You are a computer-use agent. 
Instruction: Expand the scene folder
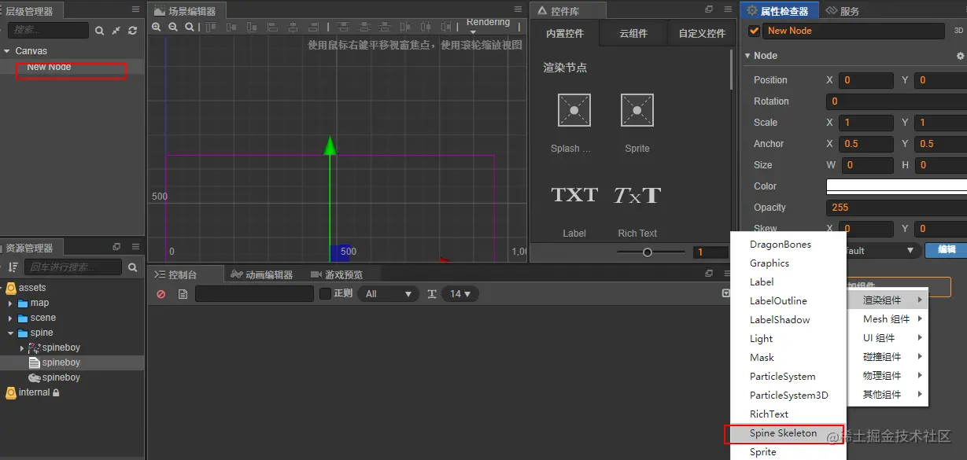pyautogui.click(x=10, y=318)
